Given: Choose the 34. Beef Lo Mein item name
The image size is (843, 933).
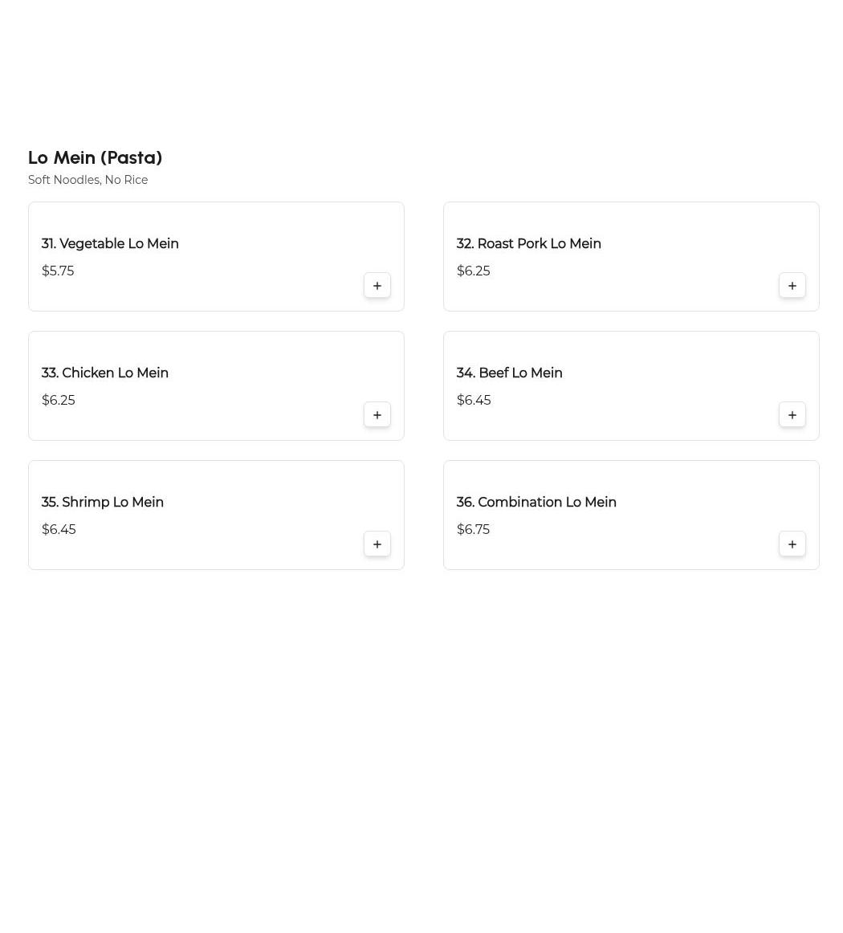Looking at the screenshot, I should tap(509, 373).
